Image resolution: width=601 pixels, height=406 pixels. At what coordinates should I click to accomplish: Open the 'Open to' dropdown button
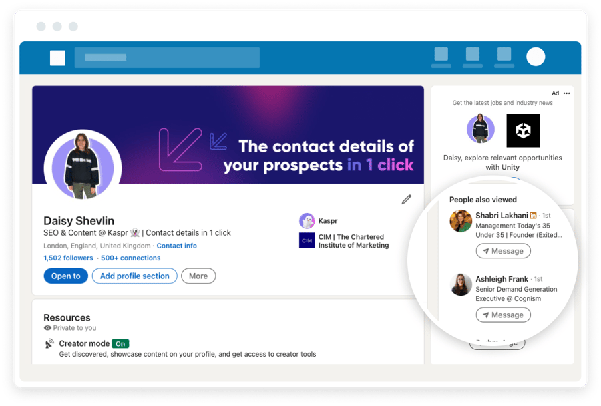(x=65, y=276)
